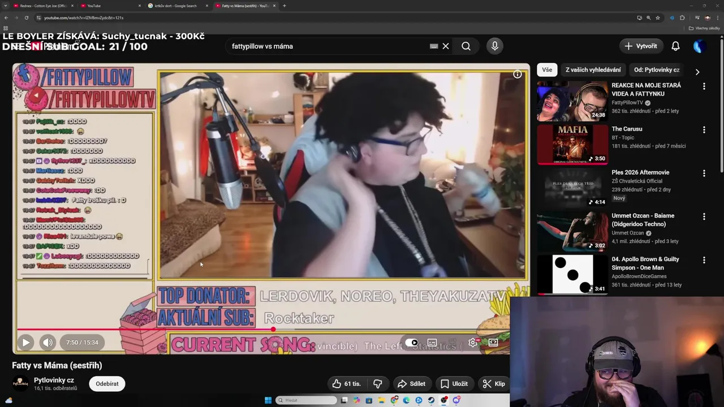Open the three-dot menu for 'The Carusu'
The height and width of the screenshot is (407, 724).
704,130
